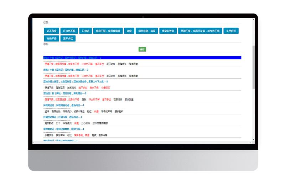285x182 pixels.
Task: Click the blue 身热不扬 selected tag
Action: click(51, 38)
